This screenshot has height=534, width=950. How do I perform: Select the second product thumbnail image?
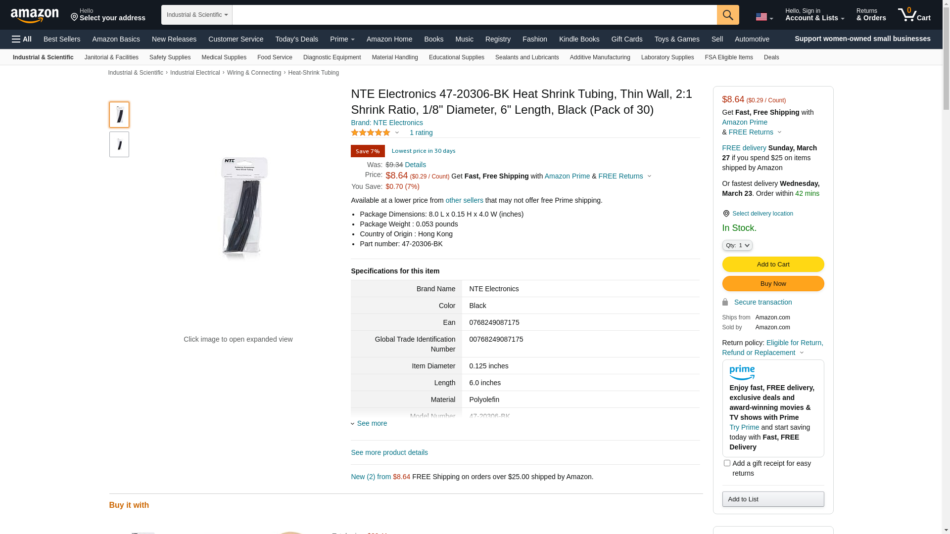click(x=119, y=144)
